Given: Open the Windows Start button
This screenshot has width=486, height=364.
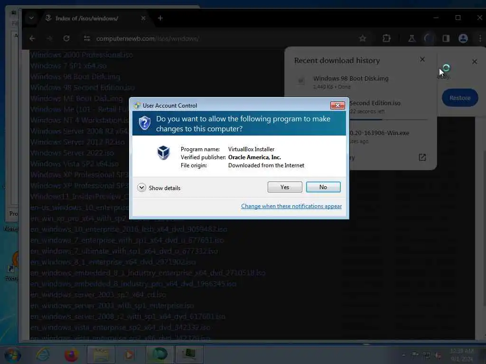Looking at the screenshot, I should click(12, 355).
